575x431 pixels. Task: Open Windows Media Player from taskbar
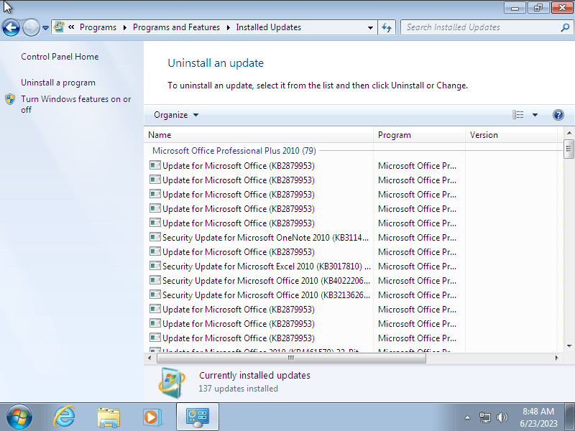(x=152, y=417)
